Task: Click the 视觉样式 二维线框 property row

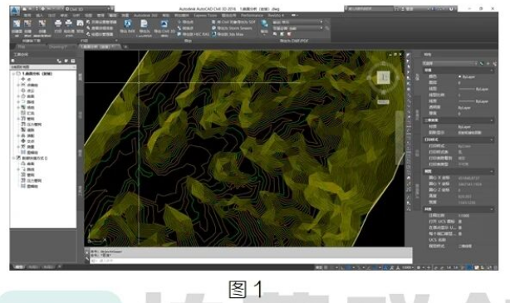Action: (459, 246)
